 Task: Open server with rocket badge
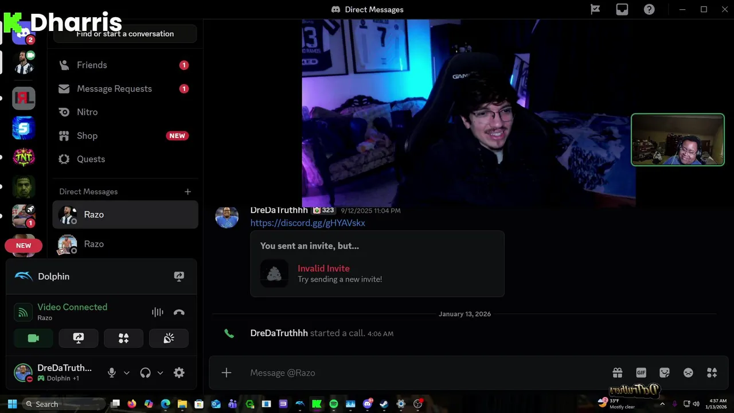[x=24, y=216]
